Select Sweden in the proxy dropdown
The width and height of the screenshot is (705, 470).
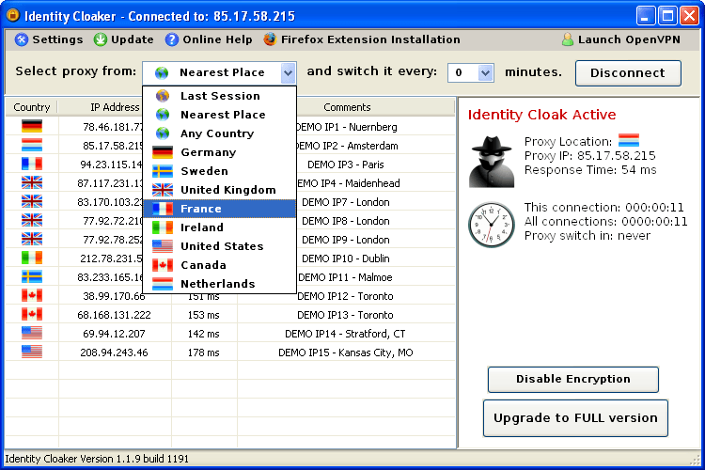[219, 171]
